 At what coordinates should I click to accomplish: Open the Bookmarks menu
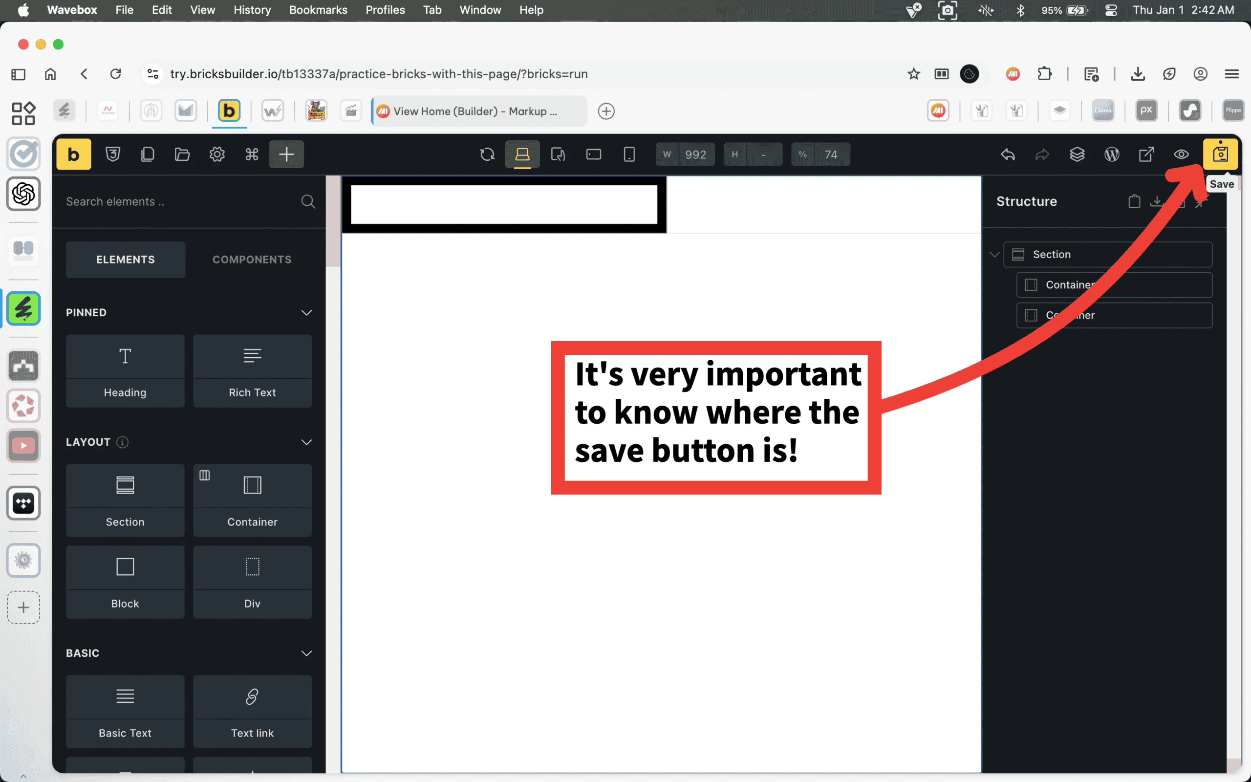coord(318,10)
